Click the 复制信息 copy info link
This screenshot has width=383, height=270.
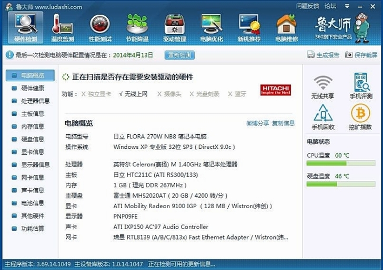click(x=283, y=123)
